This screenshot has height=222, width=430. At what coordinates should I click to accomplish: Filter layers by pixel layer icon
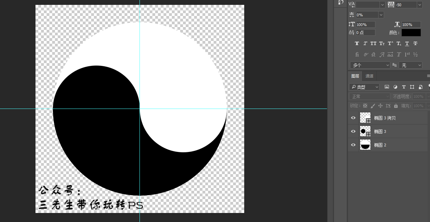click(x=387, y=87)
